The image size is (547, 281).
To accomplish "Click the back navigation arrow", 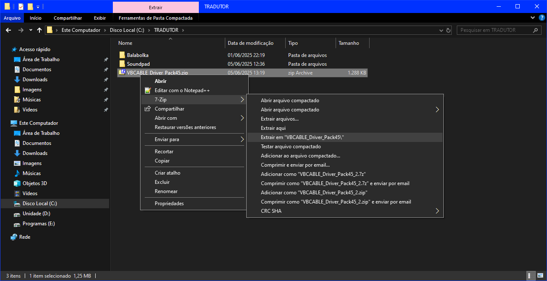I will tap(8, 30).
